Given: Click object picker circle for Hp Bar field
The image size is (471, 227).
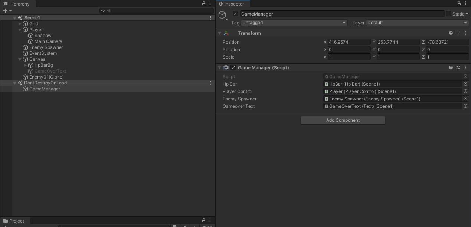Looking at the screenshot, I should click(x=465, y=84).
